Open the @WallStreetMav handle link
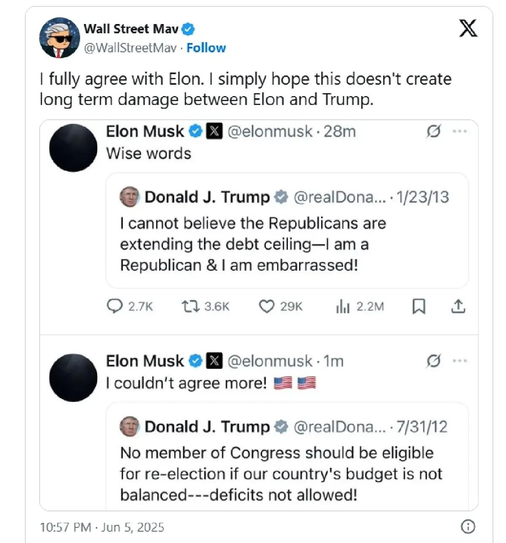 pos(130,48)
